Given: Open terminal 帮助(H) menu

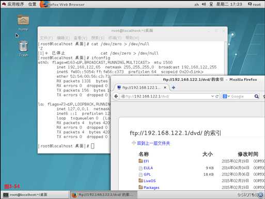Looking at the screenshot, I should [132, 38].
